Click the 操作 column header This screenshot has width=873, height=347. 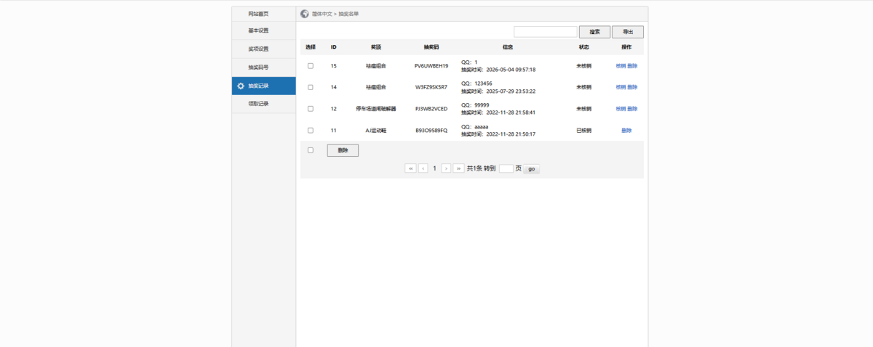pos(626,47)
